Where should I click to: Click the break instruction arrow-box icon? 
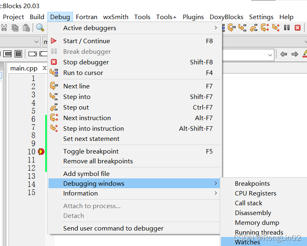click(33, 54)
